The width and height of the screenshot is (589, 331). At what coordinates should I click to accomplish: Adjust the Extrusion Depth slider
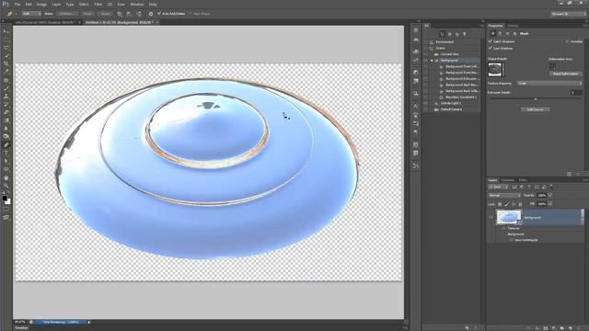tap(536, 99)
